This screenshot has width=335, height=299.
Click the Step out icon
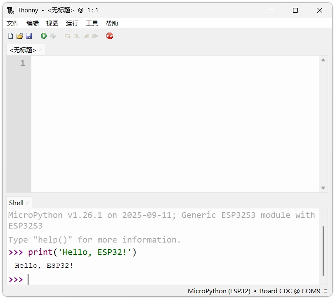pos(86,36)
